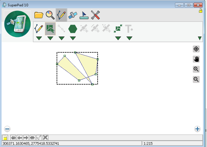Click the top vertex of right polygon
The image size is (207, 147).
coord(75,52)
